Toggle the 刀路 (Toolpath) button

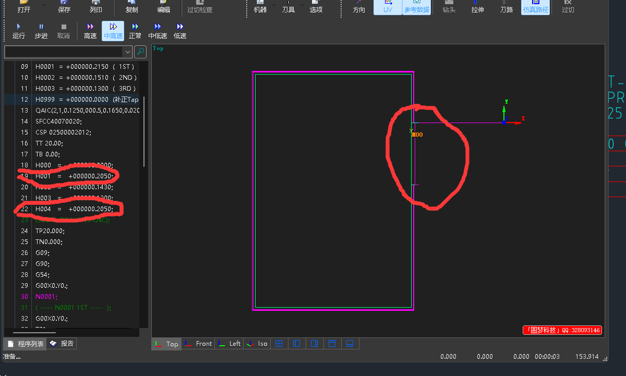coord(506,7)
